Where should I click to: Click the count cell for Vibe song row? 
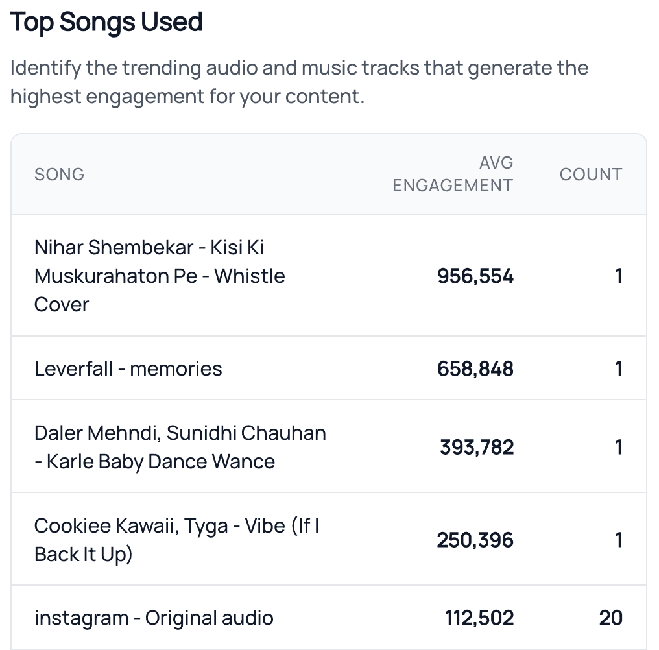pos(618,540)
